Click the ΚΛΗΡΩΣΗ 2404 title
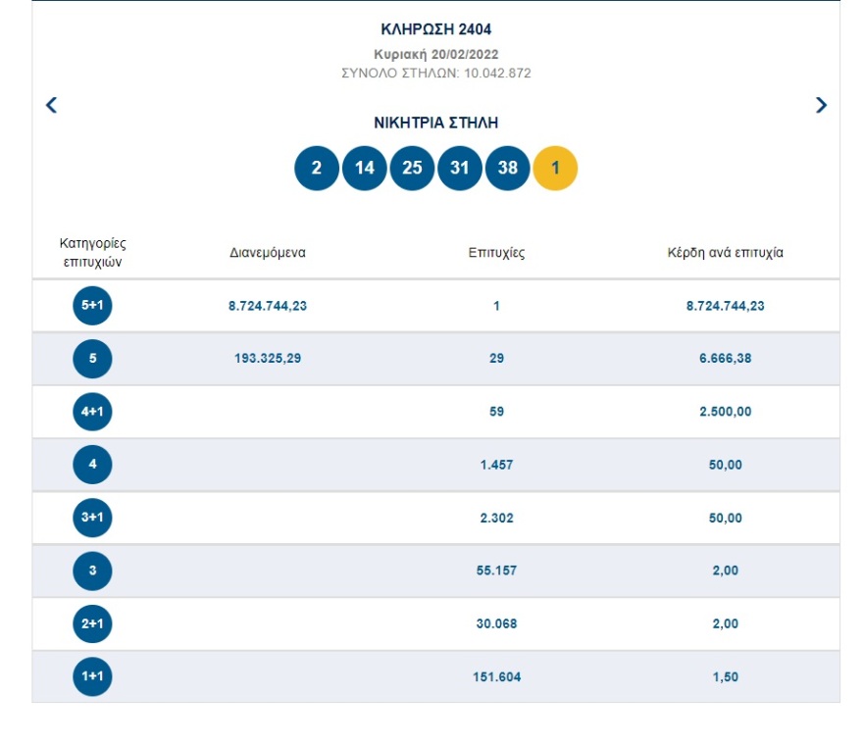 coord(435,30)
